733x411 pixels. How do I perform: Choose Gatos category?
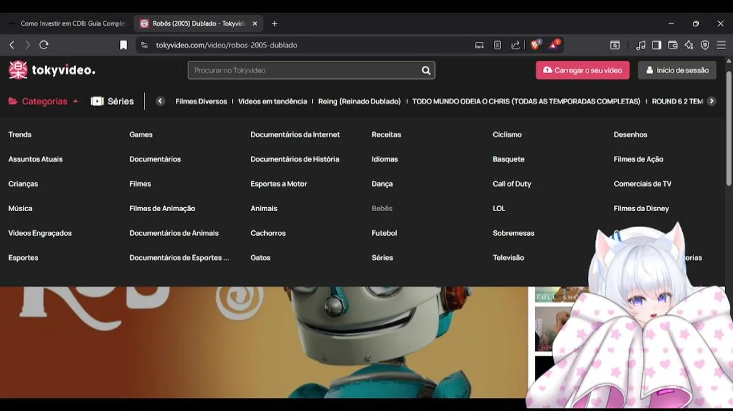[260, 257]
